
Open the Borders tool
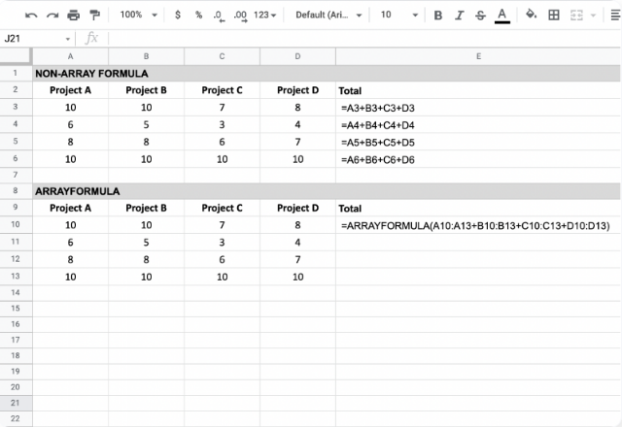(x=554, y=16)
